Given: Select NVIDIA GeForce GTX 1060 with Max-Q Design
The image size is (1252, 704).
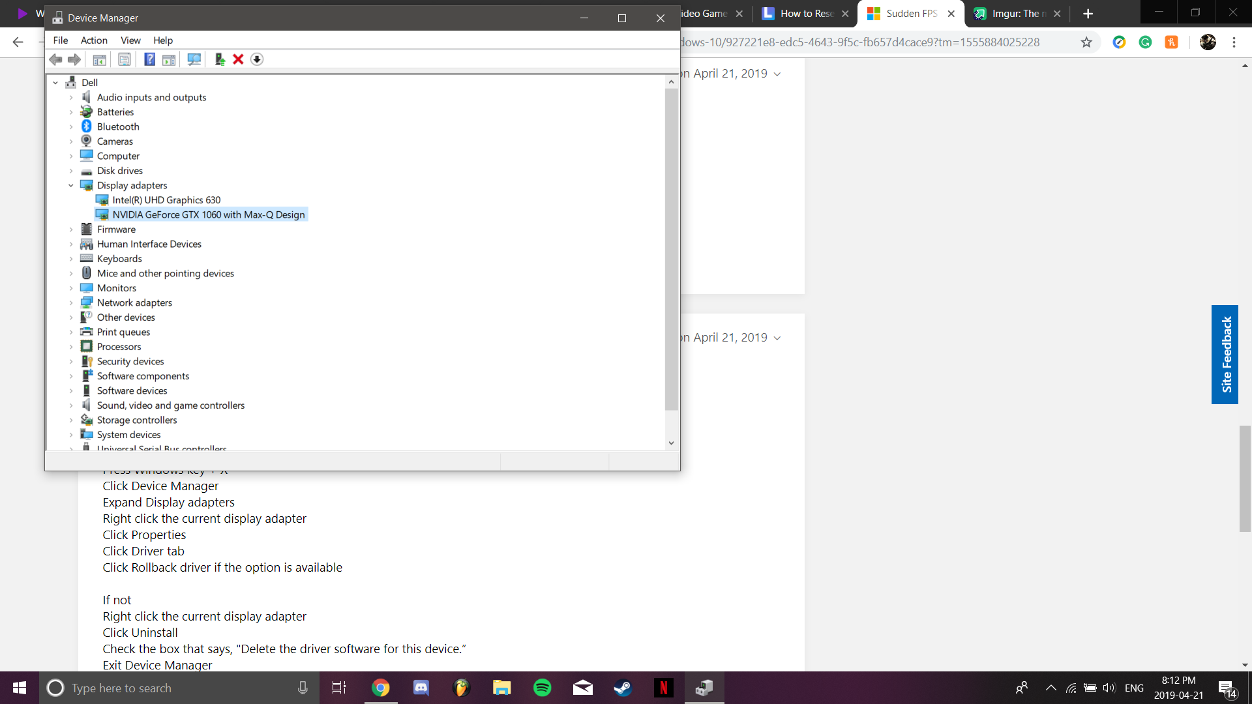Looking at the screenshot, I should 209,214.
